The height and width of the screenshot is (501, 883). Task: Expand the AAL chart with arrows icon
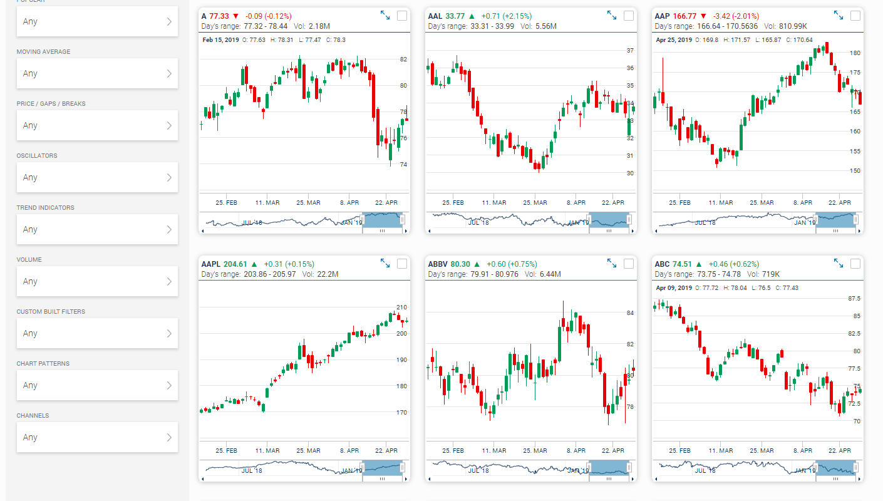tap(612, 15)
